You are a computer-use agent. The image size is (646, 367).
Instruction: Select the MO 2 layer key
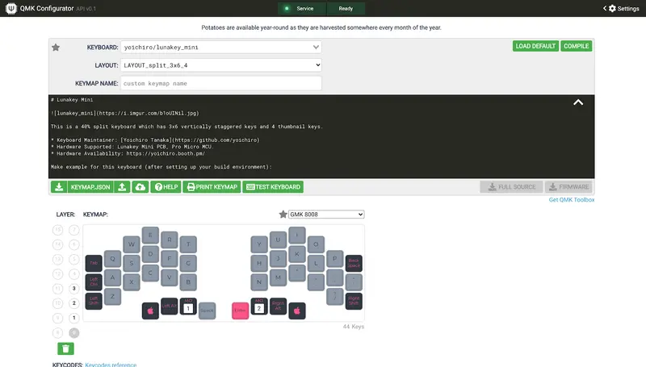(259, 307)
